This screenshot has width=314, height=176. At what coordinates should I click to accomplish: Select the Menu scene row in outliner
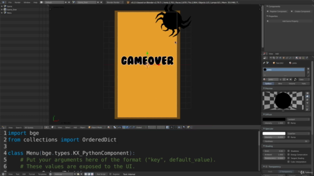(x=9, y=13)
